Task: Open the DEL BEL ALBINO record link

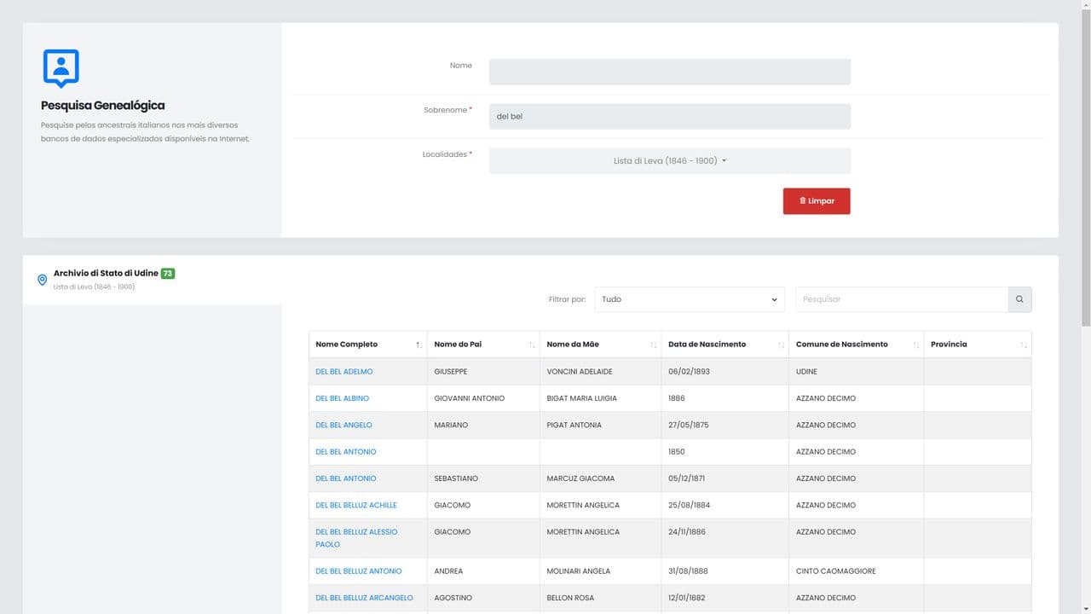Action: pyautogui.click(x=342, y=398)
